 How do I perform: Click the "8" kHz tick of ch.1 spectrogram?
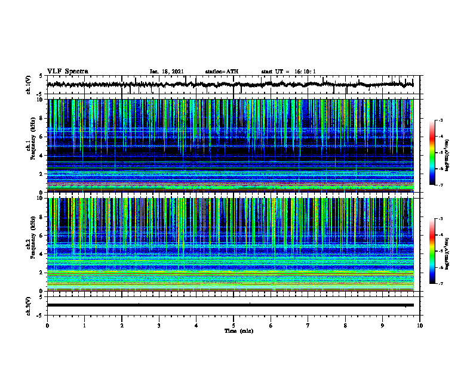tap(42, 118)
